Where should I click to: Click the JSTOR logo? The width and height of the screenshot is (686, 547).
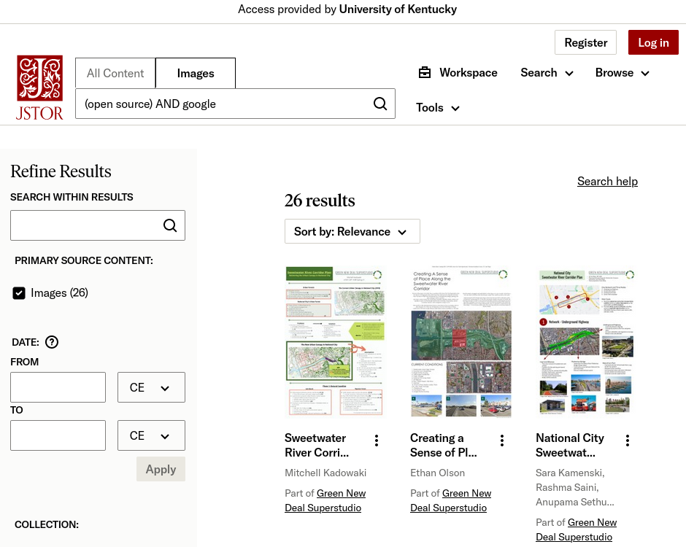(x=39, y=88)
